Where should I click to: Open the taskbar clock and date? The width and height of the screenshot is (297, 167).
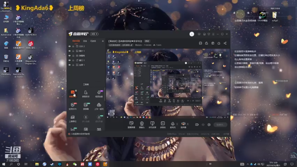[273, 164]
